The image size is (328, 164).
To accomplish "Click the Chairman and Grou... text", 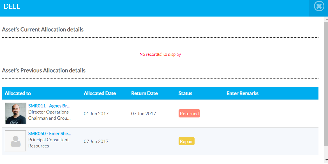I will 49,118.
